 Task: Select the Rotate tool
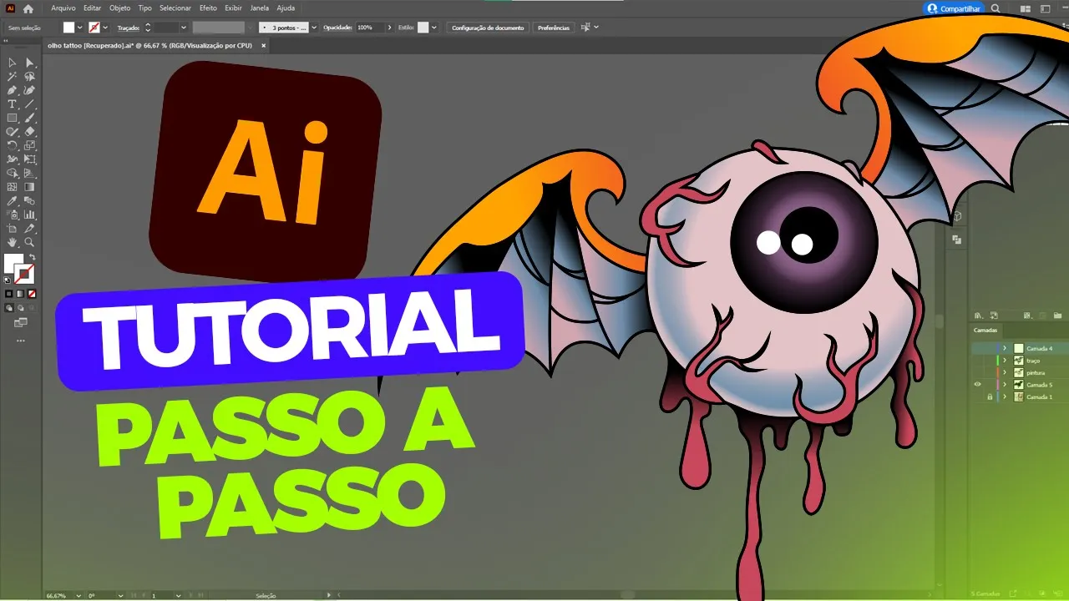13,145
